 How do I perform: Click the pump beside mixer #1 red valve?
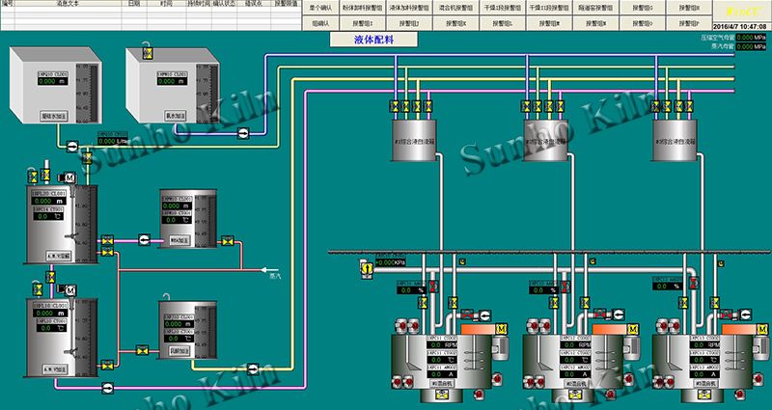(x=484, y=314)
